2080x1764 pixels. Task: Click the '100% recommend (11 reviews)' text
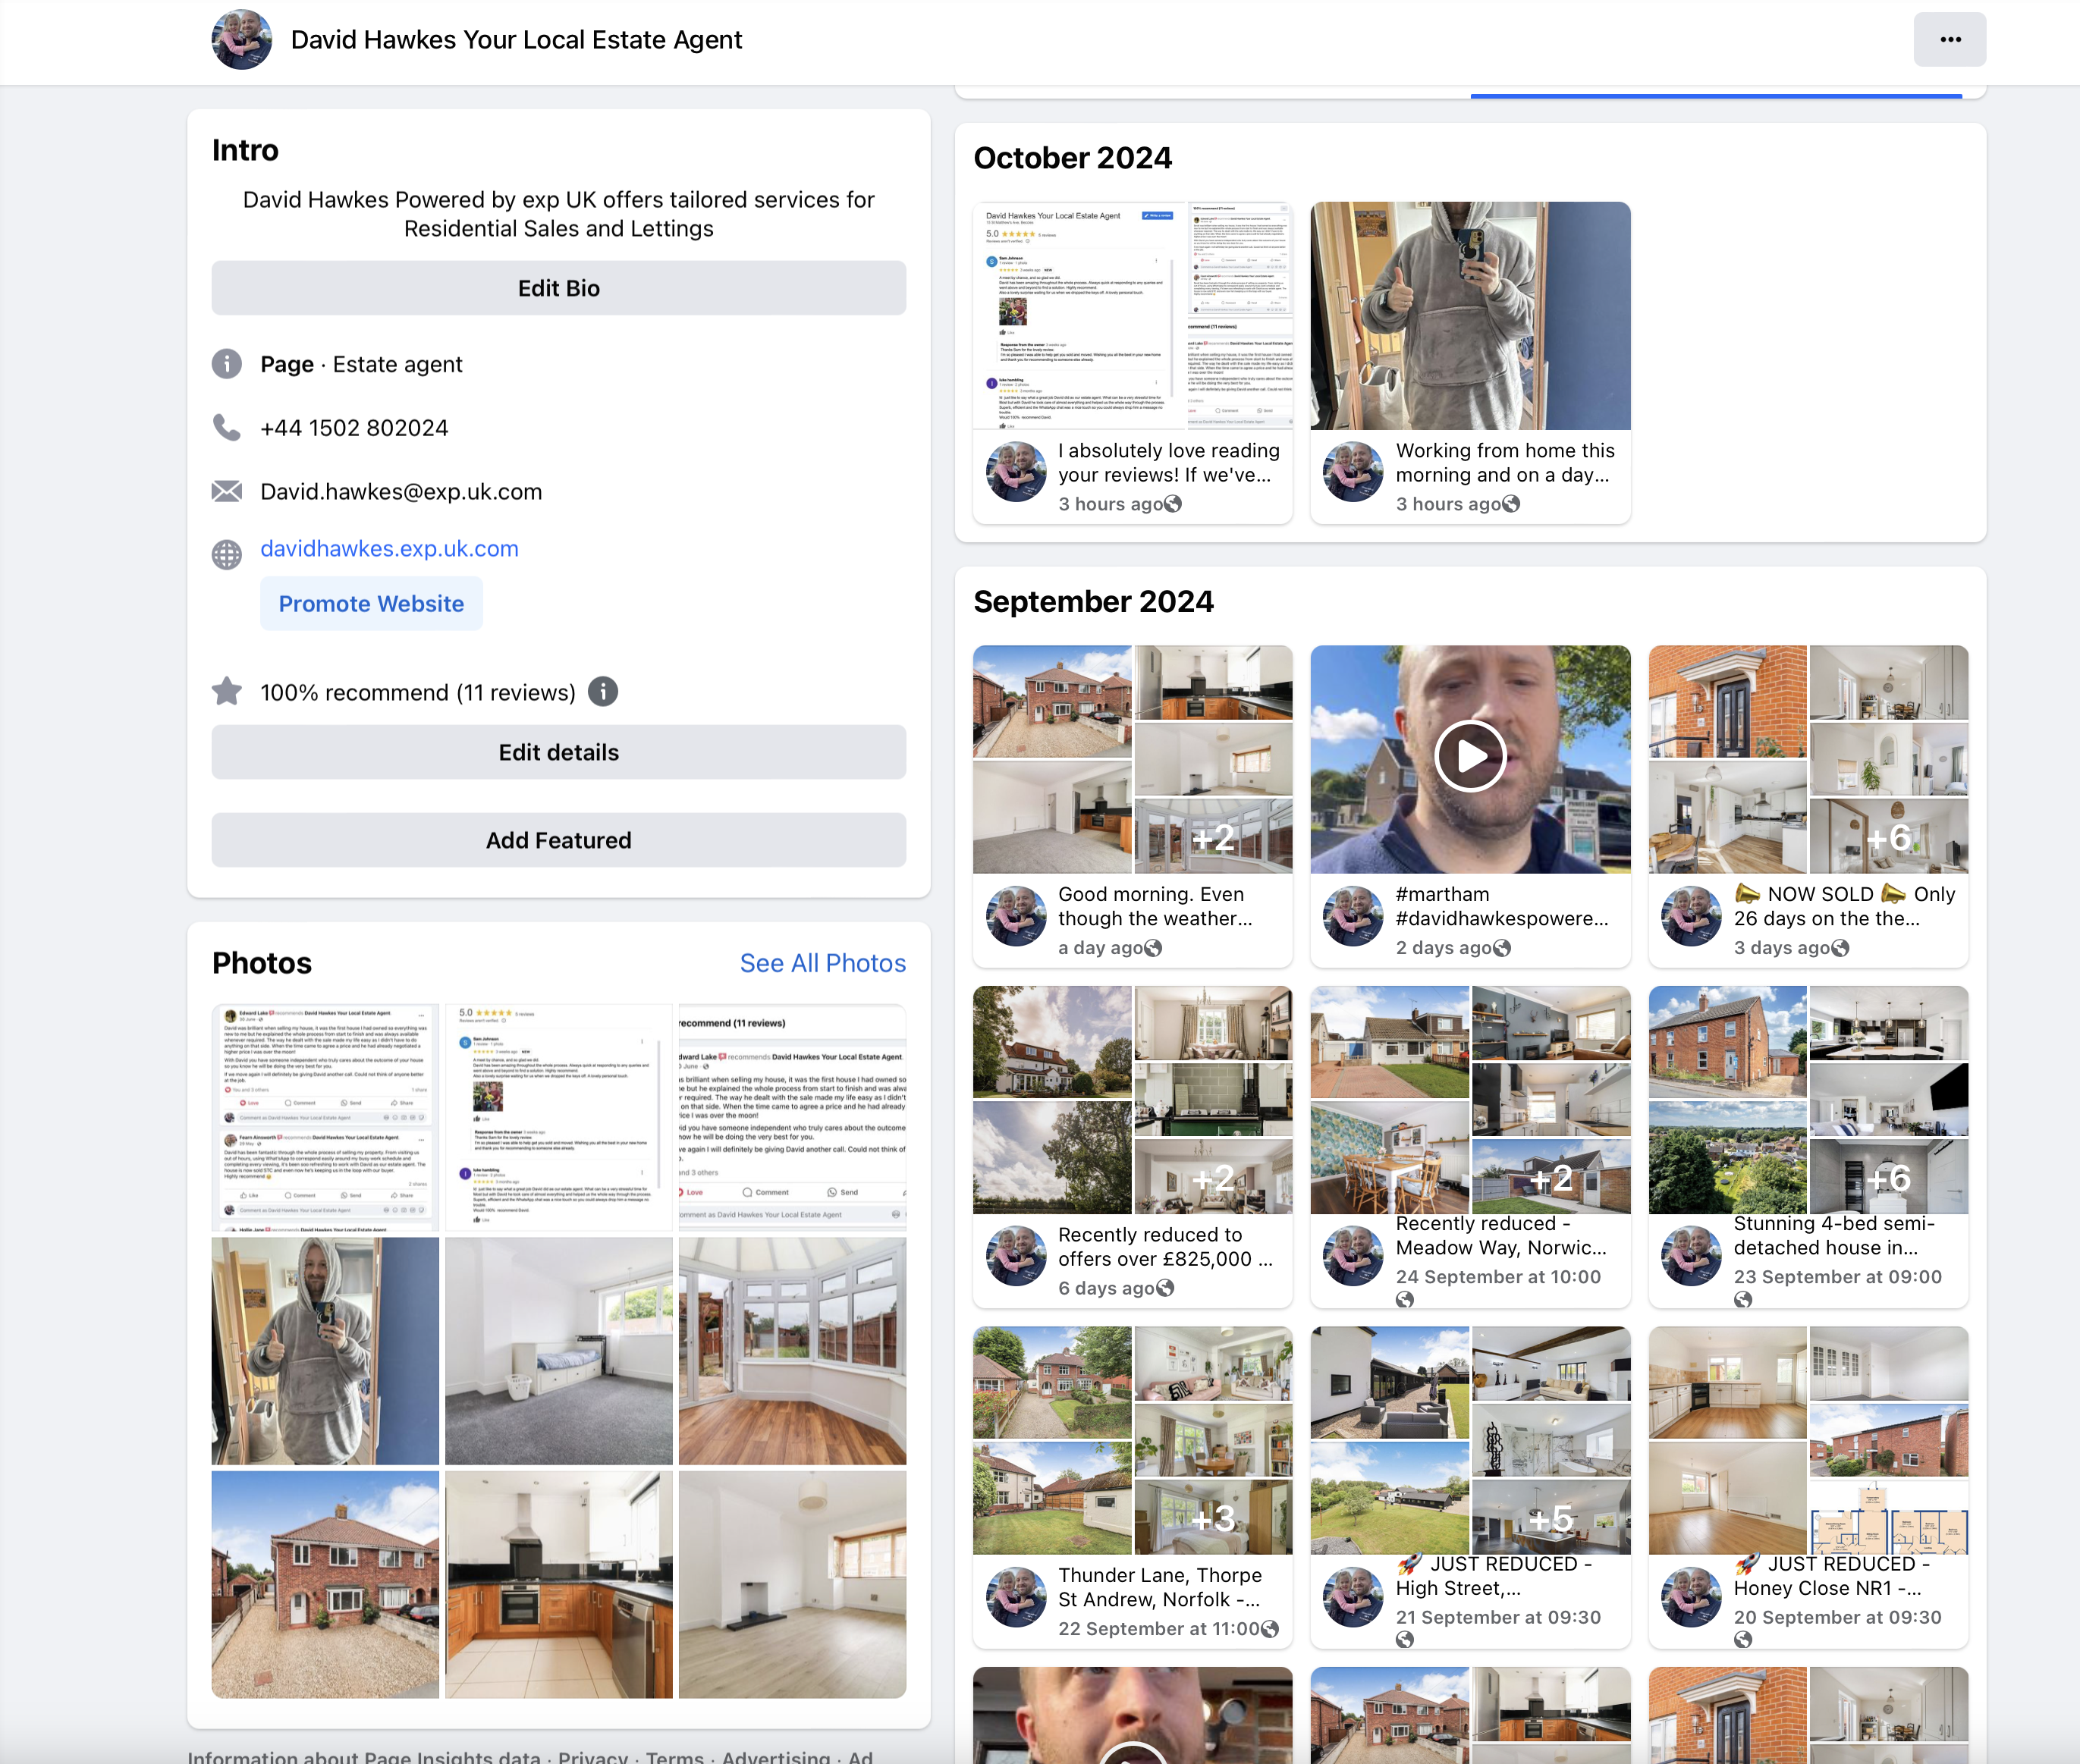click(x=418, y=692)
